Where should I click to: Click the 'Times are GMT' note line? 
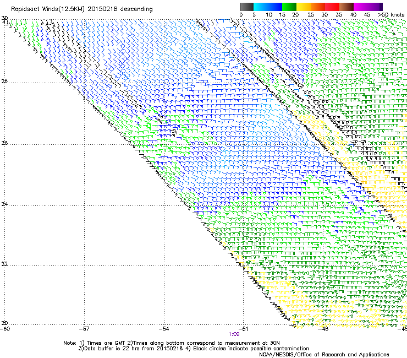click(172, 343)
